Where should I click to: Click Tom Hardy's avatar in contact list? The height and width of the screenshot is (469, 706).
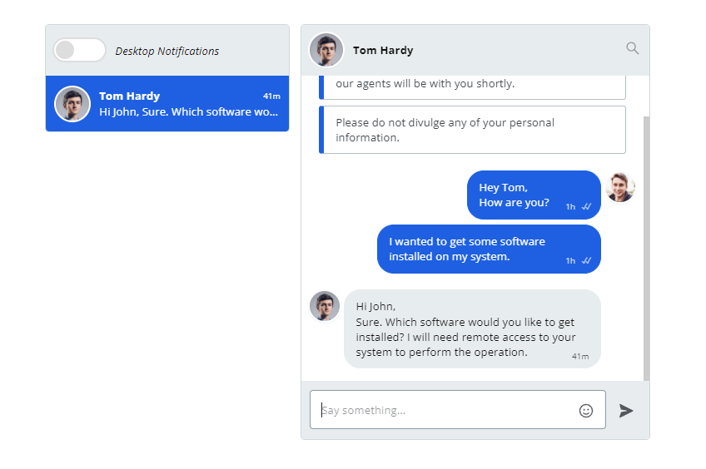click(72, 104)
